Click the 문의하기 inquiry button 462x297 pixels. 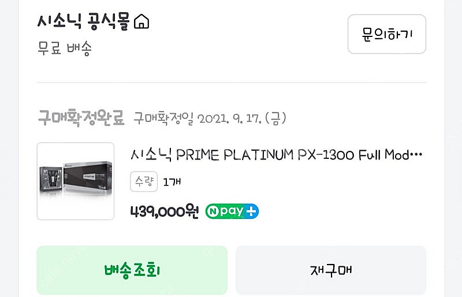click(386, 34)
